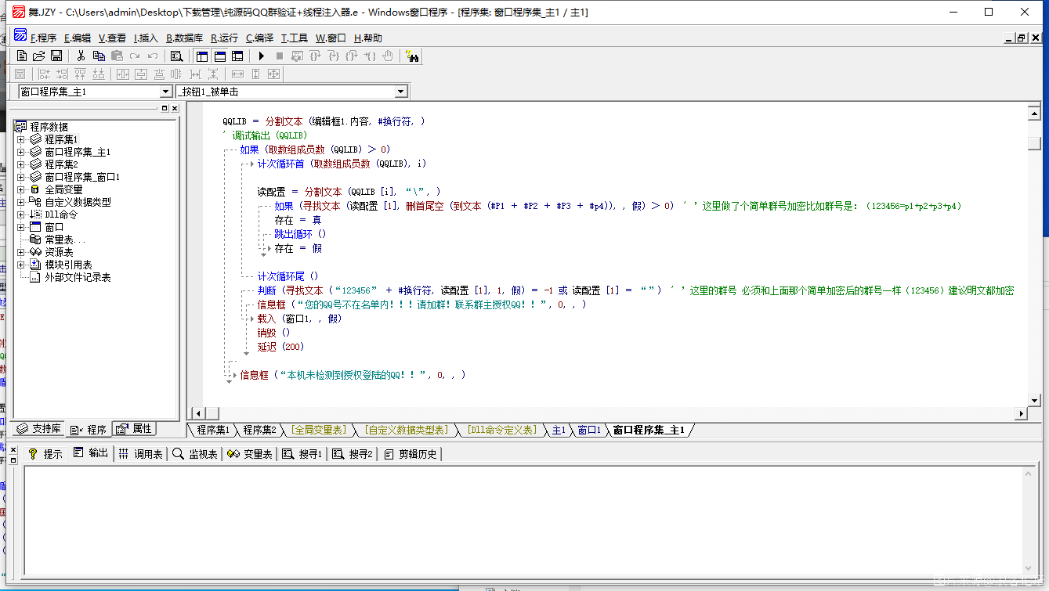Open the 剪辑历史 tab in the bottom panel
1049x591 pixels.
411,453
